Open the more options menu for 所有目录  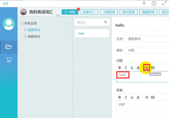coord(67,23)
